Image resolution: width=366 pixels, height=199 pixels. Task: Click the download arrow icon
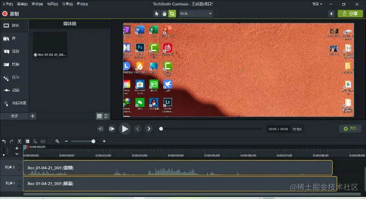pos(331,14)
